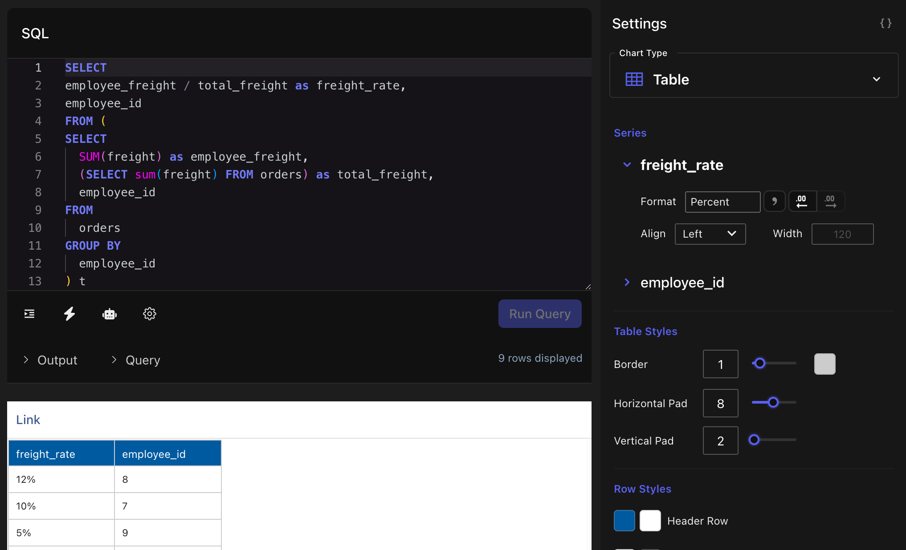Open the query settings gear icon
The image size is (906, 550).
(150, 314)
